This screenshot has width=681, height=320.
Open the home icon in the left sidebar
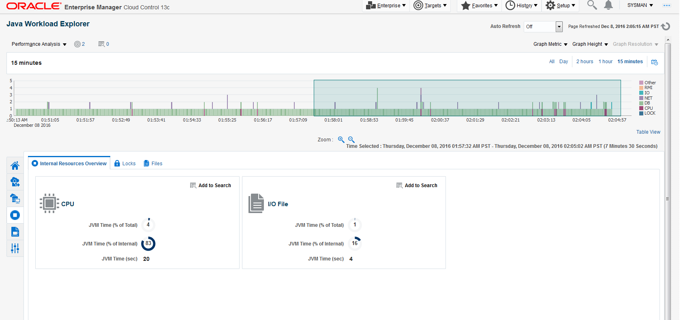(x=15, y=166)
